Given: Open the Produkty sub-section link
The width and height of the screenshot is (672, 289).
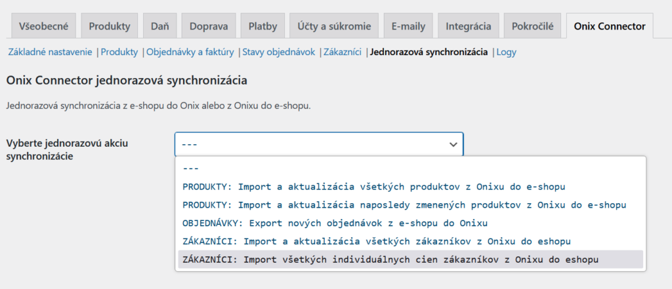Looking at the screenshot, I should point(119,52).
